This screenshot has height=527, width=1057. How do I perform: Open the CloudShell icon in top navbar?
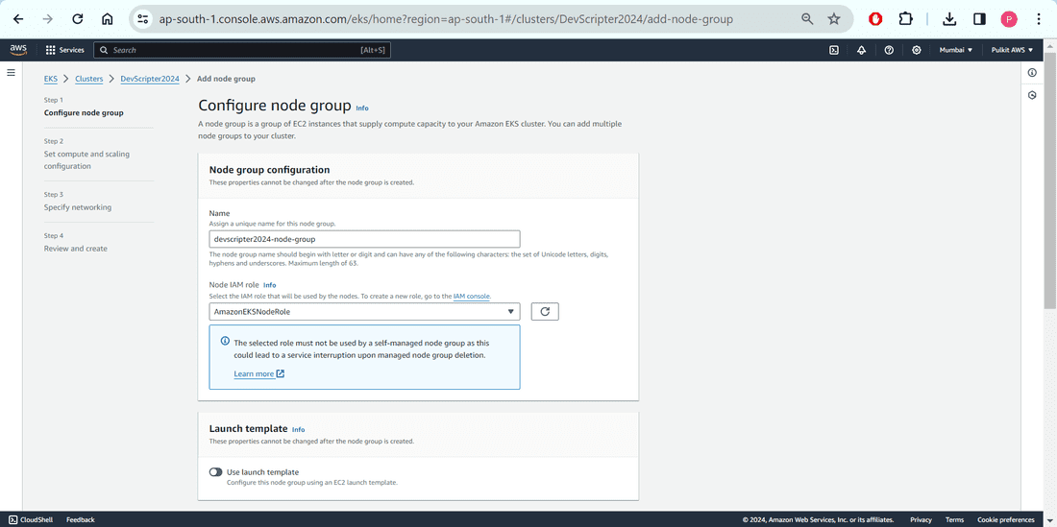tap(834, 50)
